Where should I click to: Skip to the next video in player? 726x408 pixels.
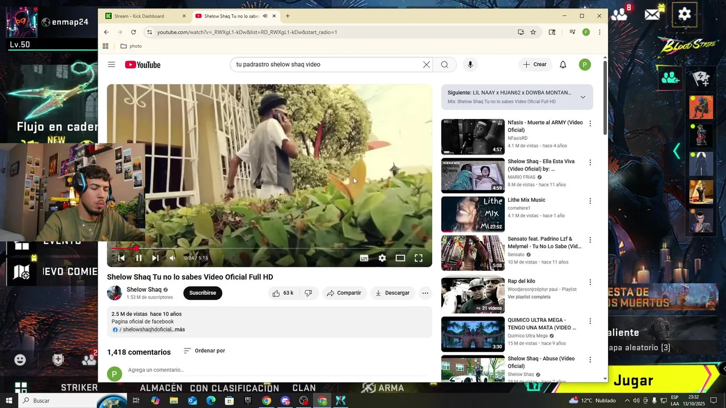[x=155, y=258]
